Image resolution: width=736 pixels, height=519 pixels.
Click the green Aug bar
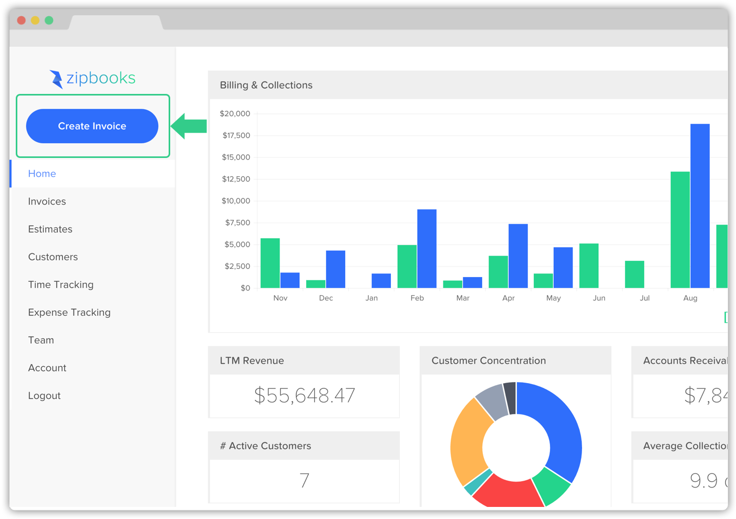[680, 230]
